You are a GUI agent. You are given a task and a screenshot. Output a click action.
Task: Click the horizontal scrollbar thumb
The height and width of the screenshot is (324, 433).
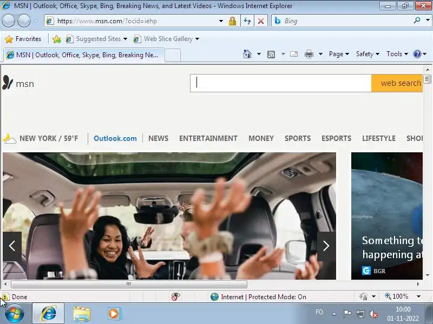pos(129,284)
